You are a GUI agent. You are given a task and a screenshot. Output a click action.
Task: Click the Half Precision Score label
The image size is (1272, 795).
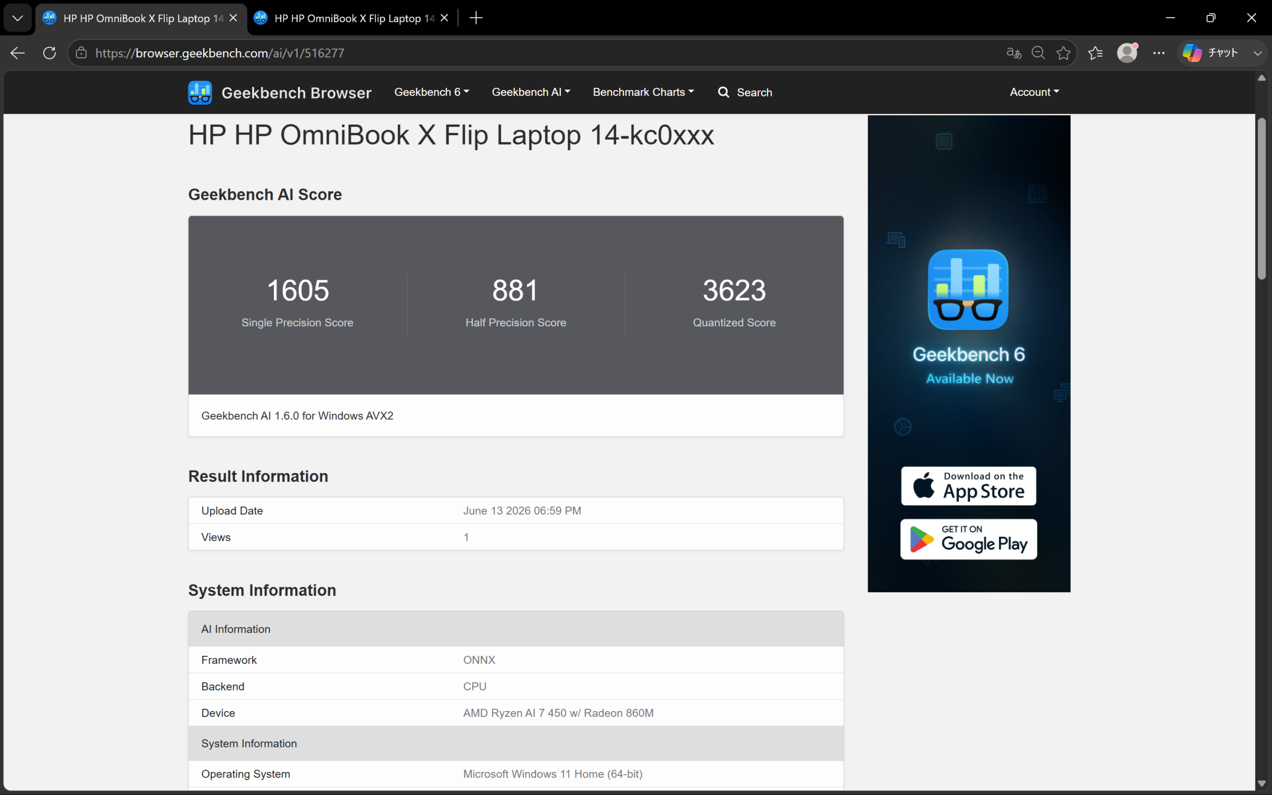(x=516, y=322)
